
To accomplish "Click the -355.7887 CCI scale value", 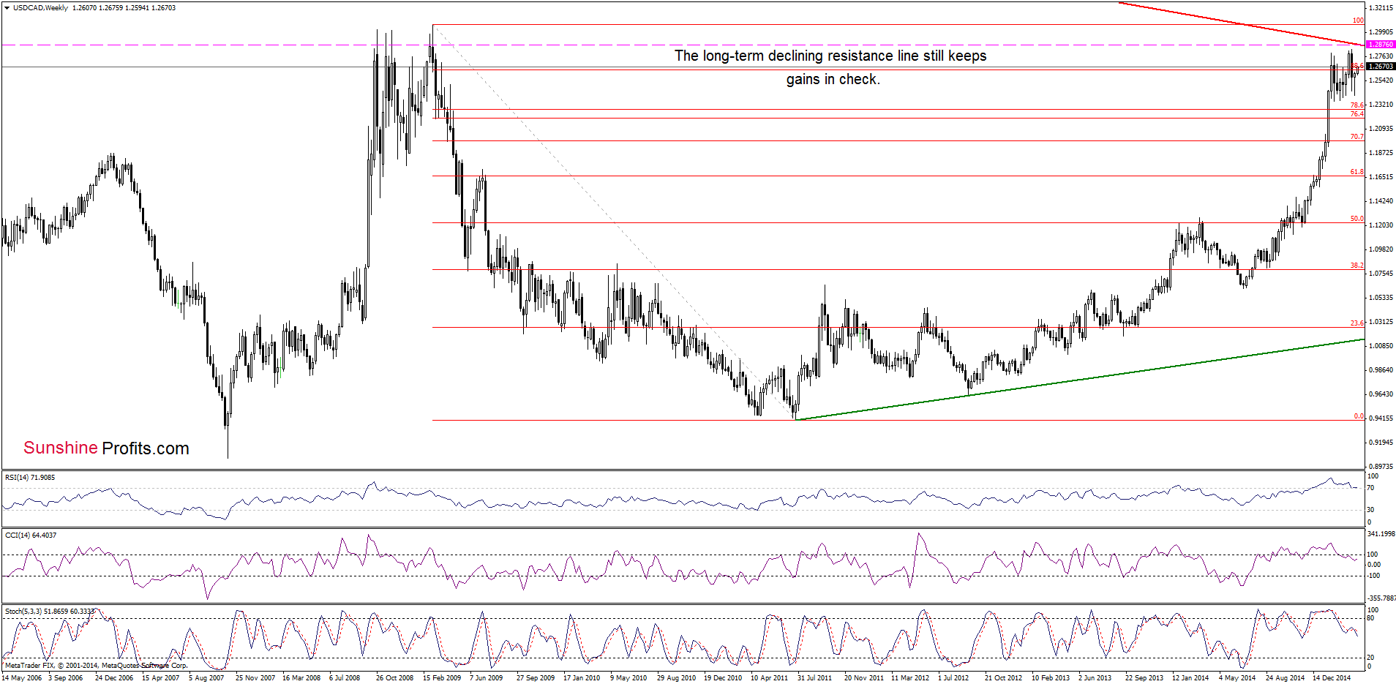I will coord(1381,598).
